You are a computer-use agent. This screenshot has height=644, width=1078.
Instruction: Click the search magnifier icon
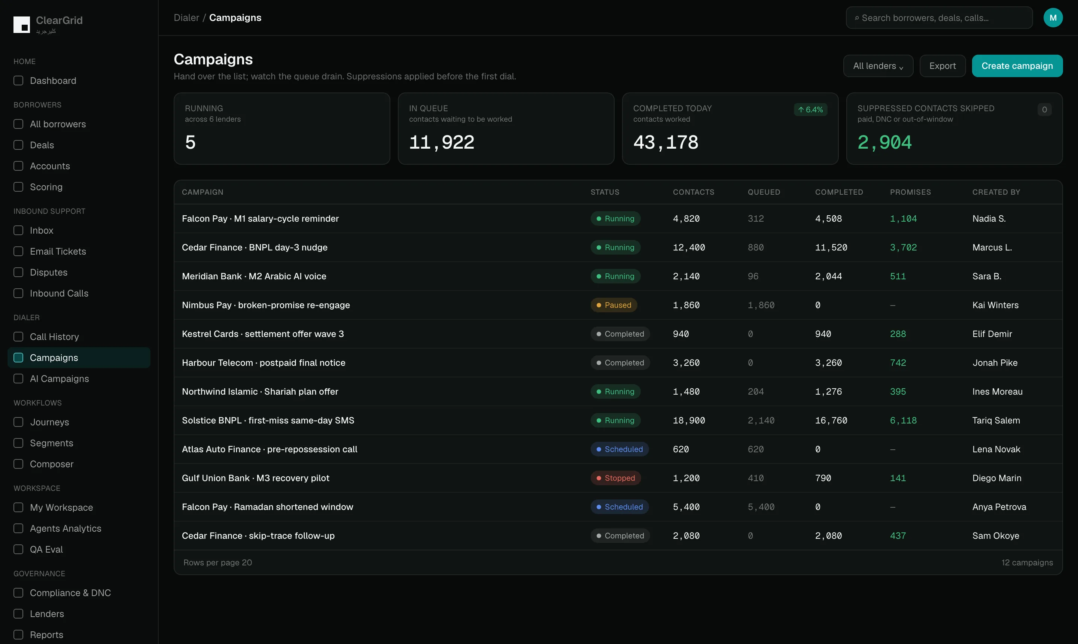(x=857, y=18)
